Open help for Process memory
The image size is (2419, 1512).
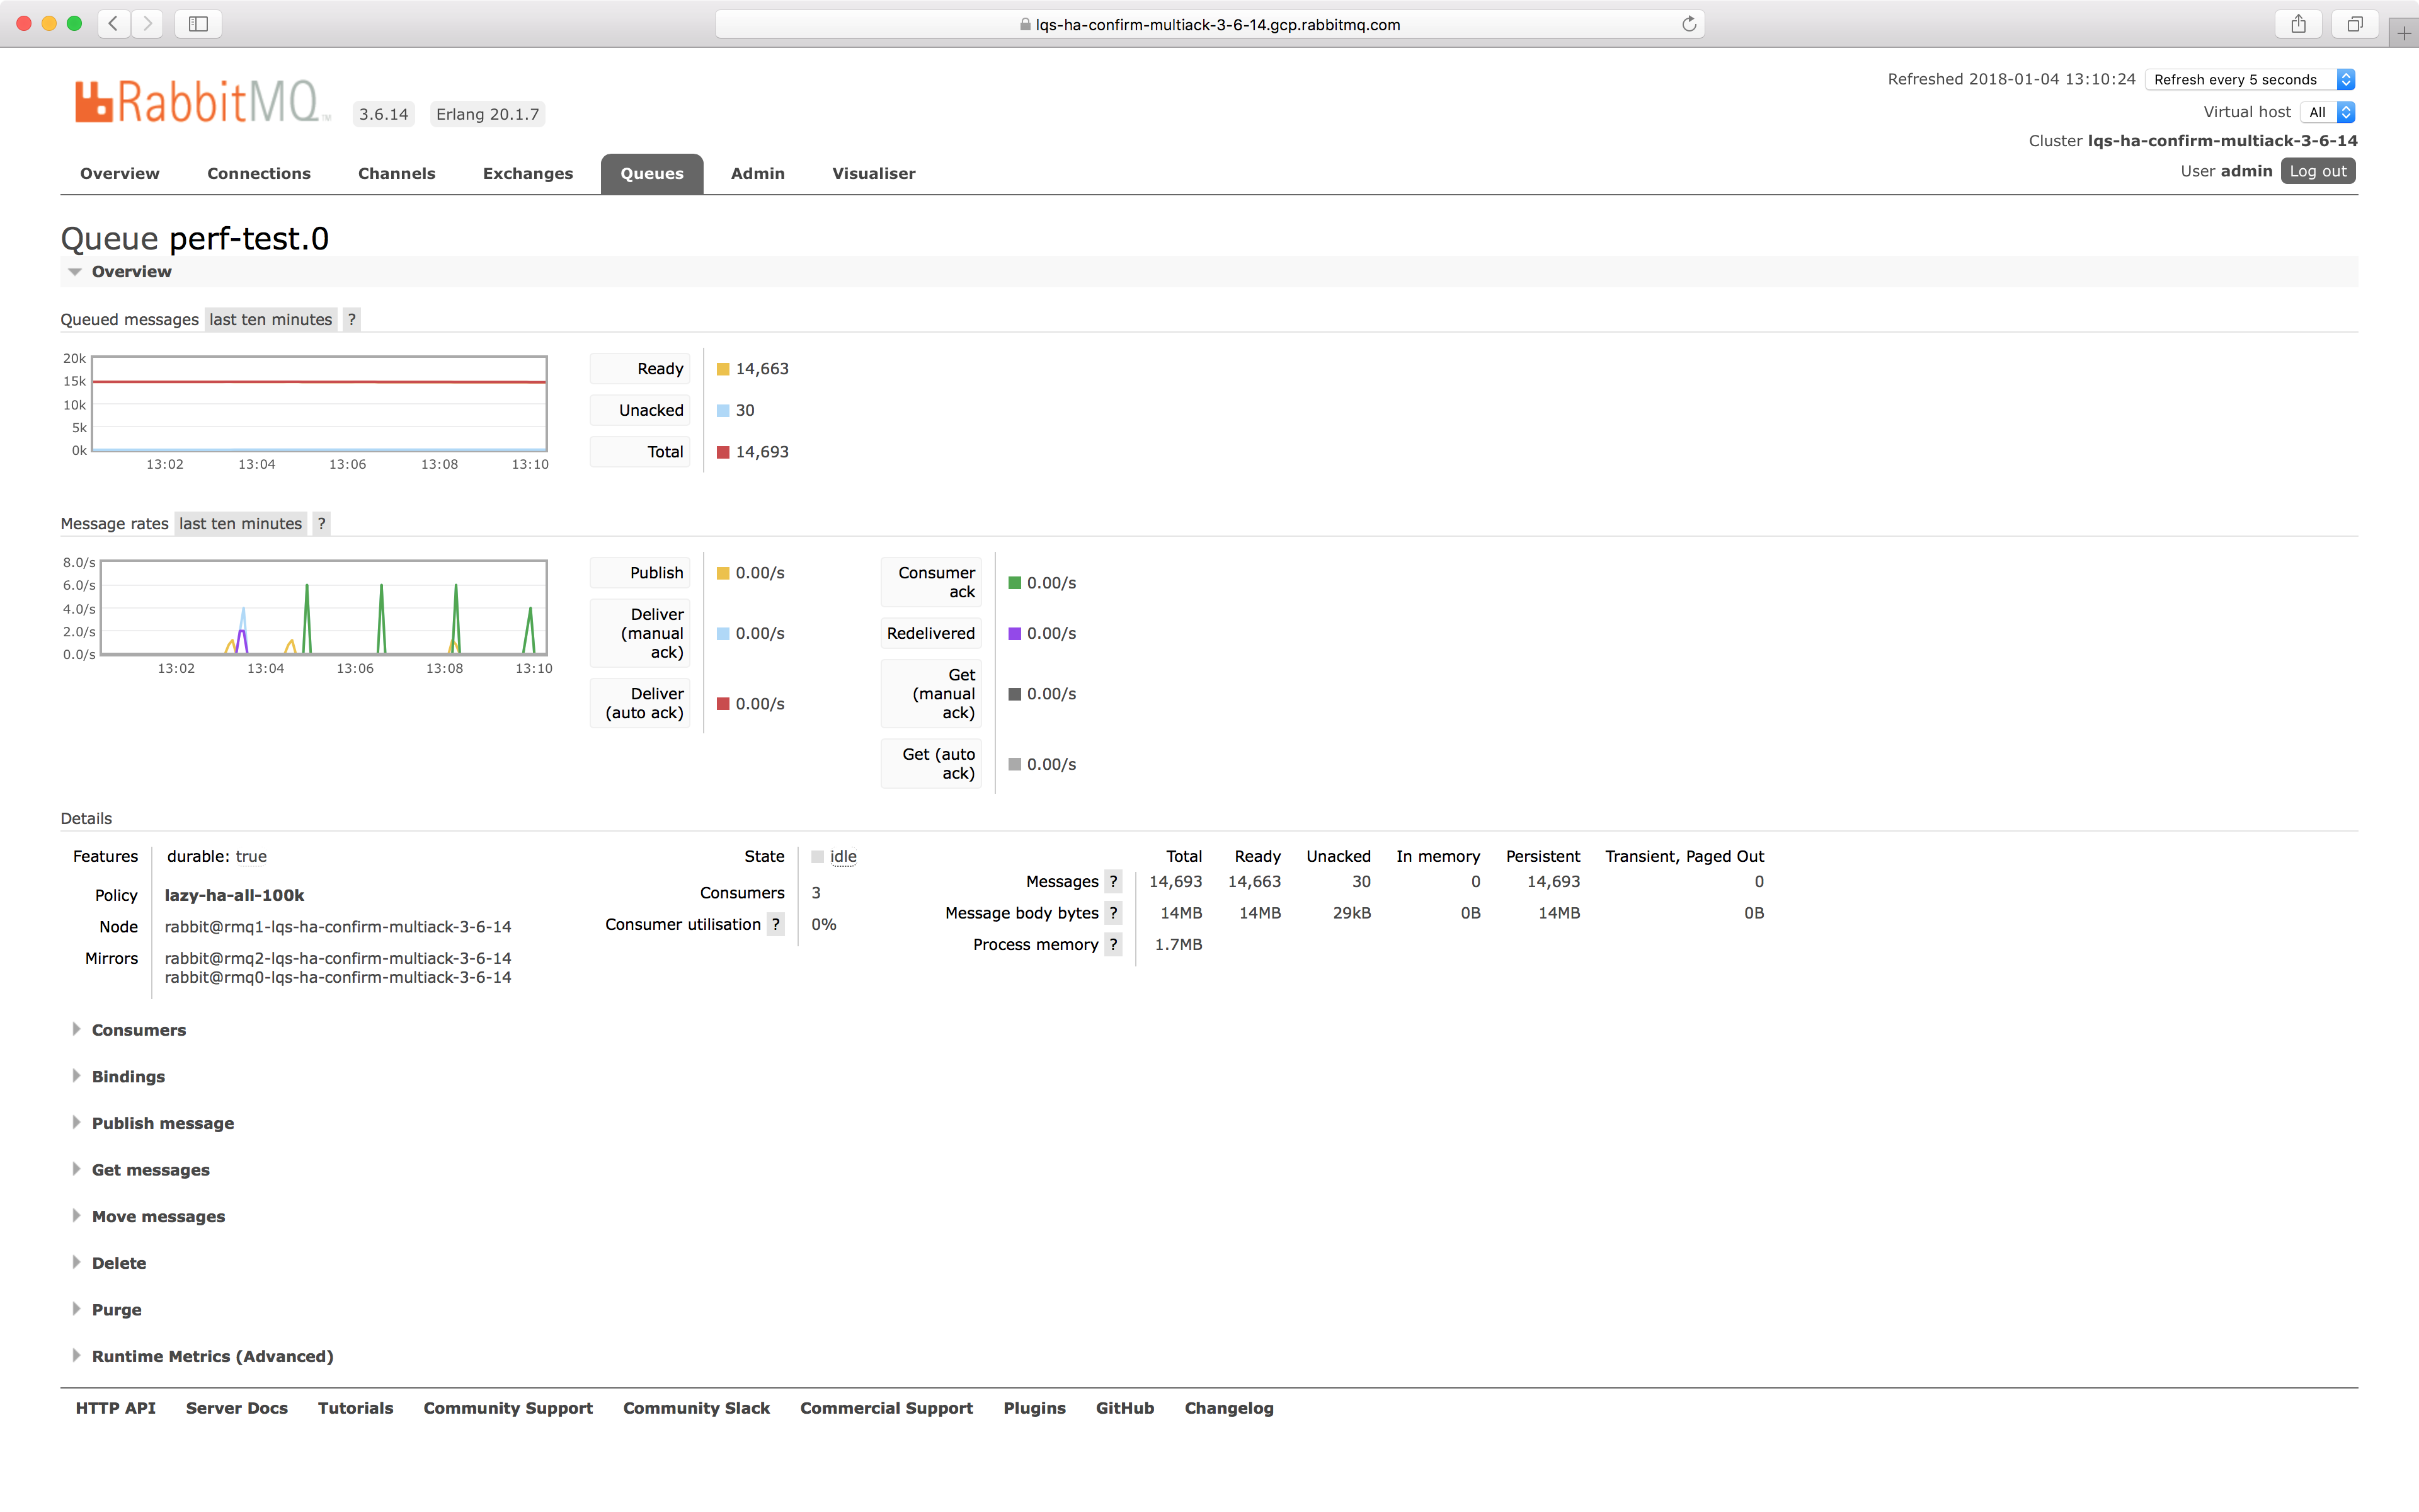point(1114,944)
